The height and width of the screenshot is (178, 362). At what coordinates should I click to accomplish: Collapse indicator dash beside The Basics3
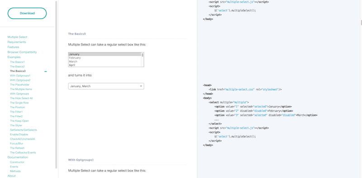point(46,72)
